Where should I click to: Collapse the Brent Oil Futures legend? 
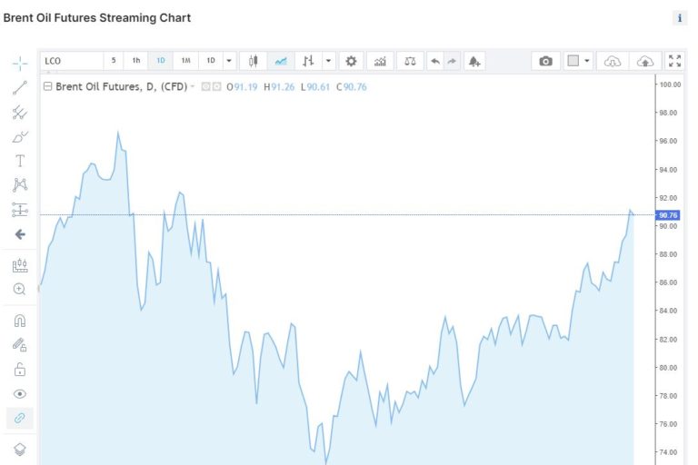[48, 86]
